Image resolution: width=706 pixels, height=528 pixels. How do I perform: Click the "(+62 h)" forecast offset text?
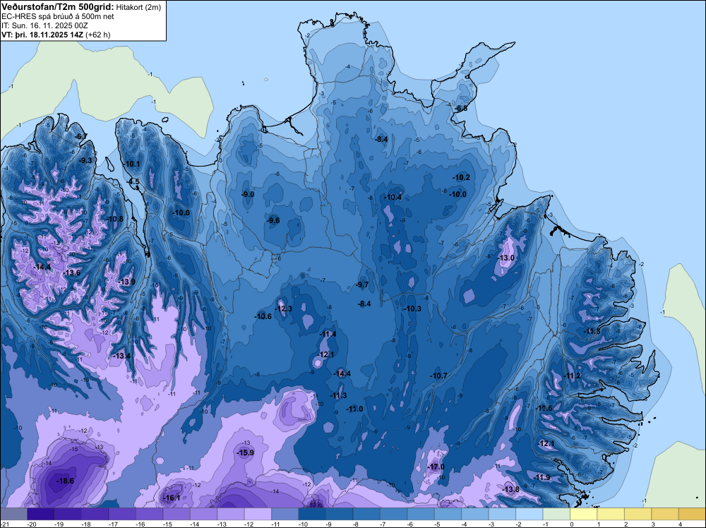pyautogui.click(x=97, y=35)
